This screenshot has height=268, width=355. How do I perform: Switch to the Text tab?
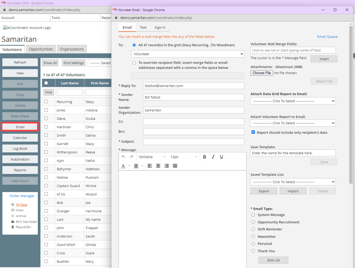pyautogui.click(x=143, y=27)
